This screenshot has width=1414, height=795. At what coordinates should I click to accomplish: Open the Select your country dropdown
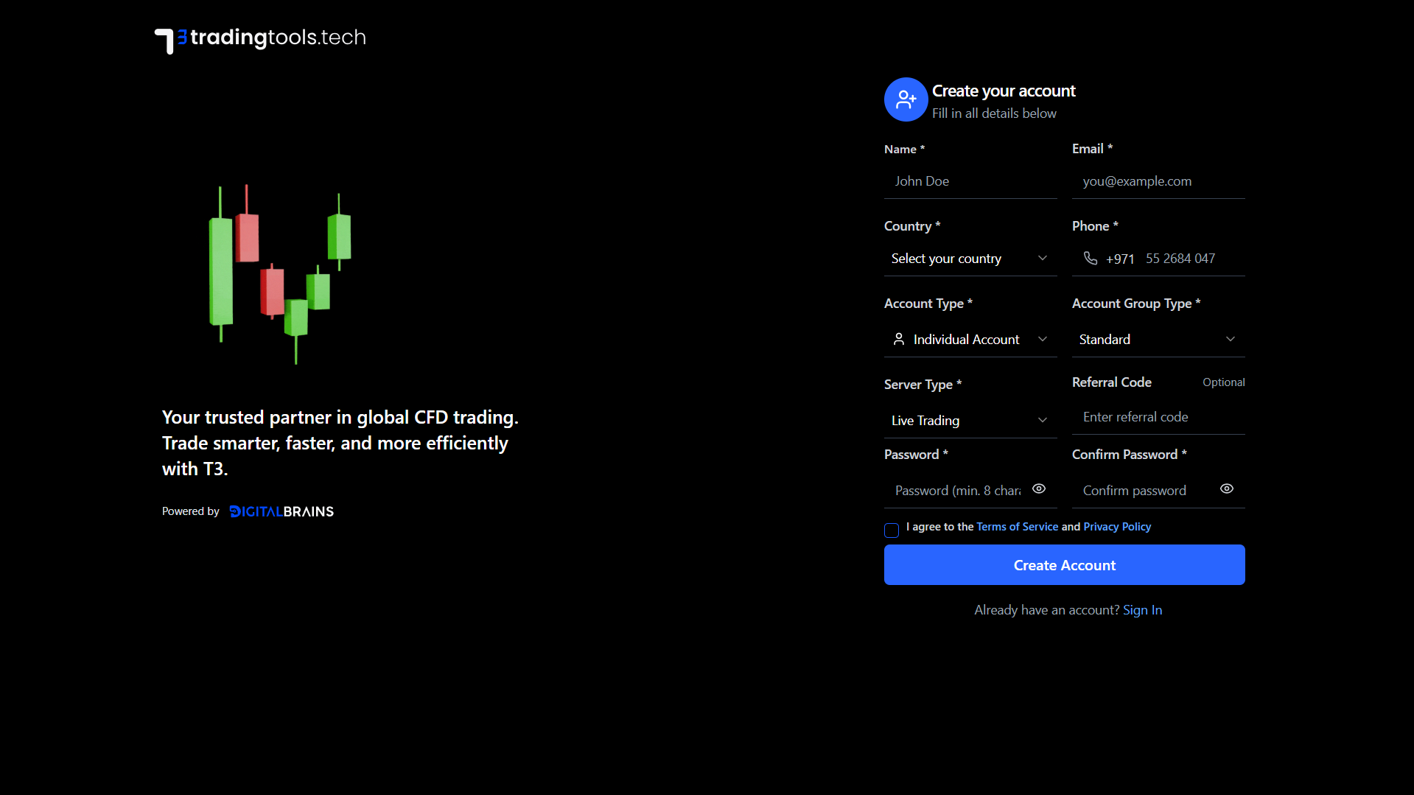(x=970, y=259)
